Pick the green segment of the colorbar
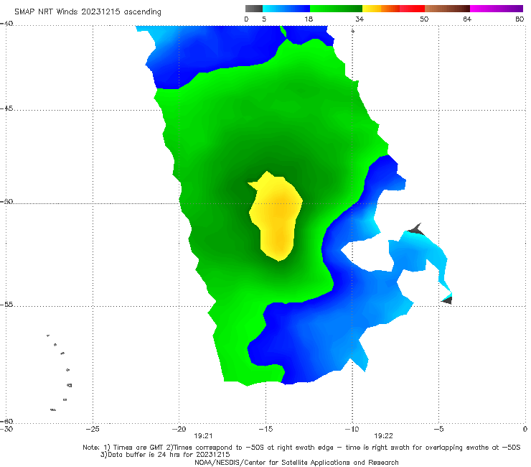The image size is (531, 467). pyautogui.click(x=336, y=9)
